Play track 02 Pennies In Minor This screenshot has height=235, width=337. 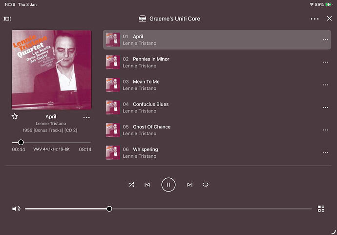(x=217, y=63)
